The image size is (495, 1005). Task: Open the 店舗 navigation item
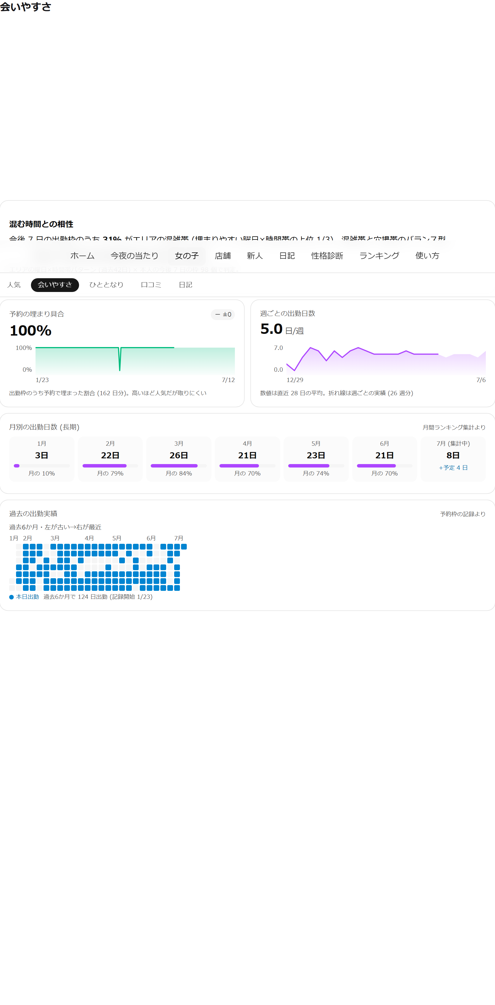coord(223,256)
